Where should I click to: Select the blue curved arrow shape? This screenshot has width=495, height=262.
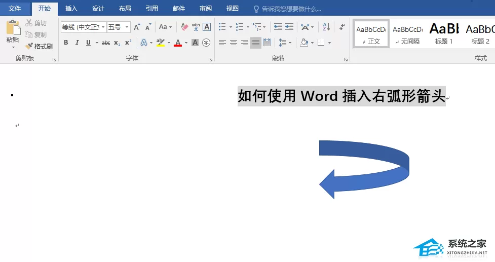coord(364,169)
